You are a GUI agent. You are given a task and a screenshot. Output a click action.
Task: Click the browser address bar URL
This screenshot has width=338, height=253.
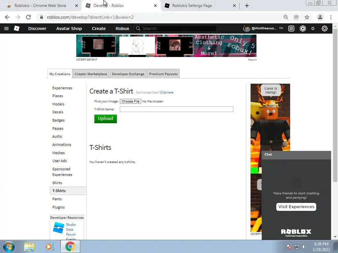90,17
